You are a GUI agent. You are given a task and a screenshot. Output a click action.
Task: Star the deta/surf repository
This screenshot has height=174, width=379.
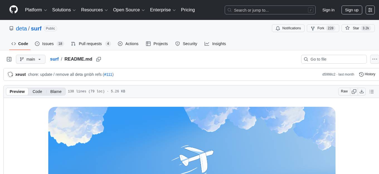click(353, 28)
